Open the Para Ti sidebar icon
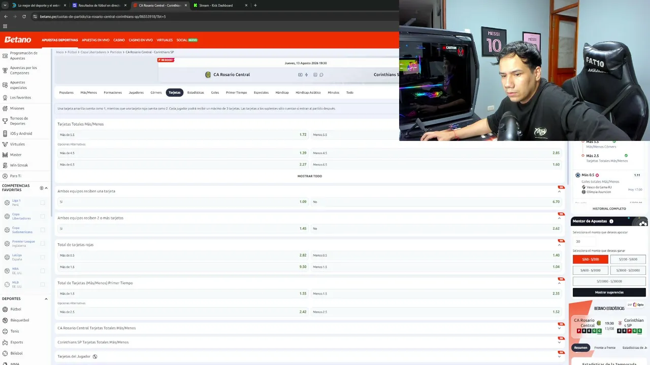The image size is (650, 365). [5, 176]
